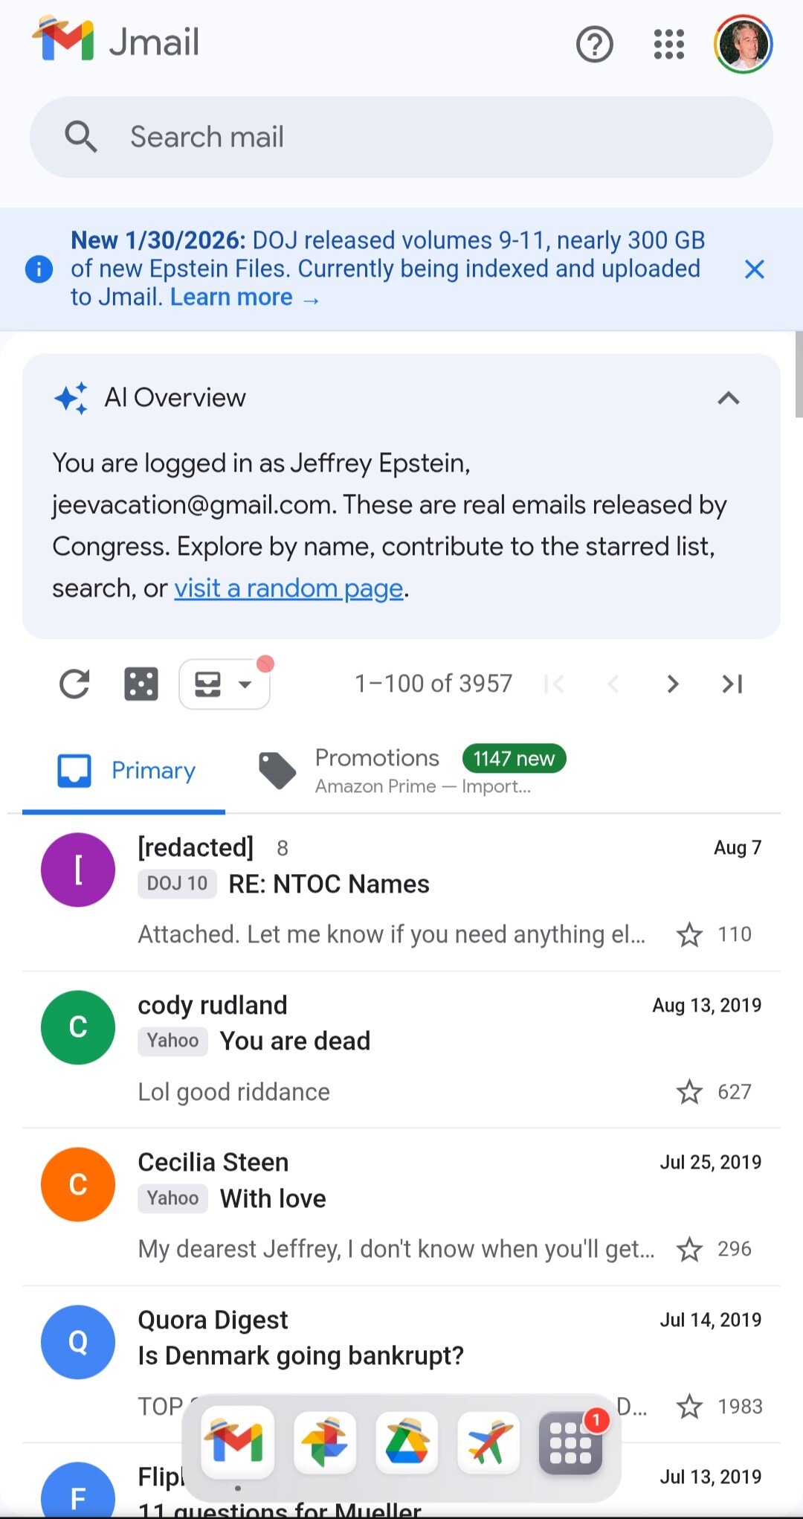The width and height of the screenshot is (803, 1519).
Task: Star the With love email
Action: (689, 1249)
